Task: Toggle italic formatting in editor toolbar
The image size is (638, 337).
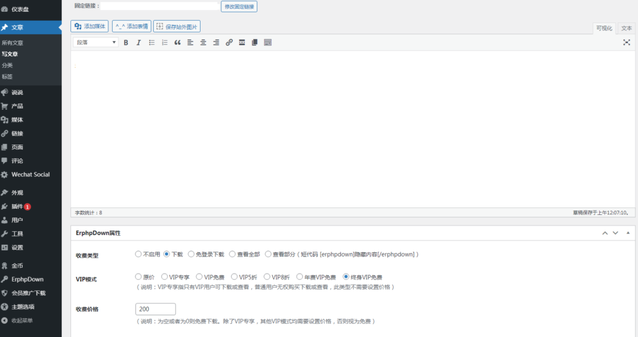Action: (x=139, y=42)
